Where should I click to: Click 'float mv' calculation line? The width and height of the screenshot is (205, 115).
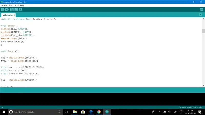(x=22, y=67)
